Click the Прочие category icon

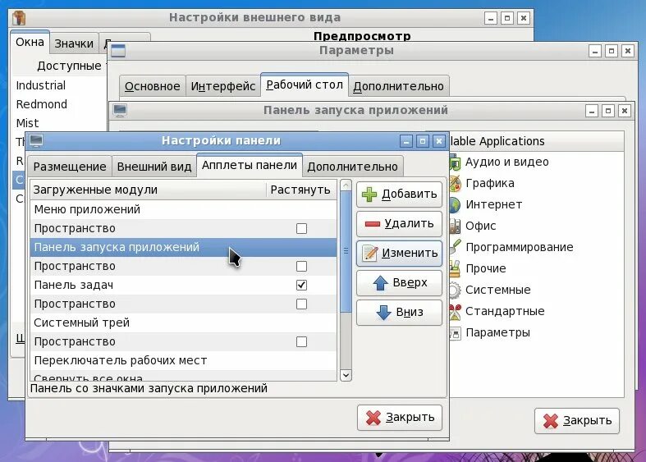coord(455,268)
